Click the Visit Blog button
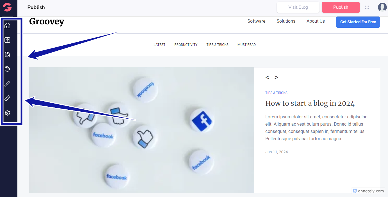The height and width of the screenshot is (197, 388). point(298,7)
